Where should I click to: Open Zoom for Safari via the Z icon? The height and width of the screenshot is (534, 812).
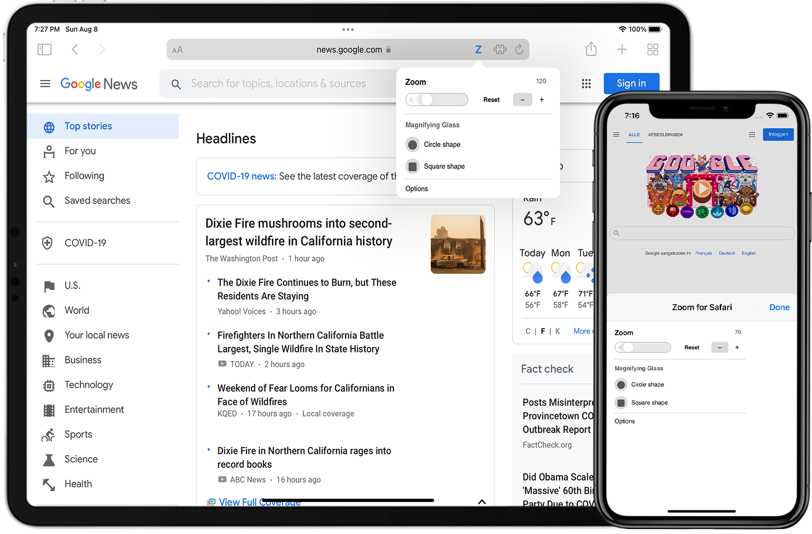point(478,49)
